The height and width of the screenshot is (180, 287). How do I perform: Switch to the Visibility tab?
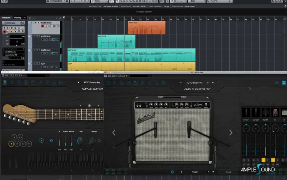[17, 17]
